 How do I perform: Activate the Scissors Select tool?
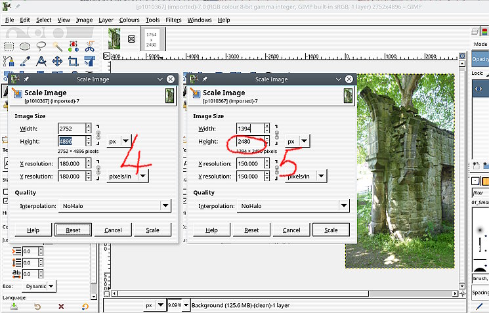[x=89, y=46]
